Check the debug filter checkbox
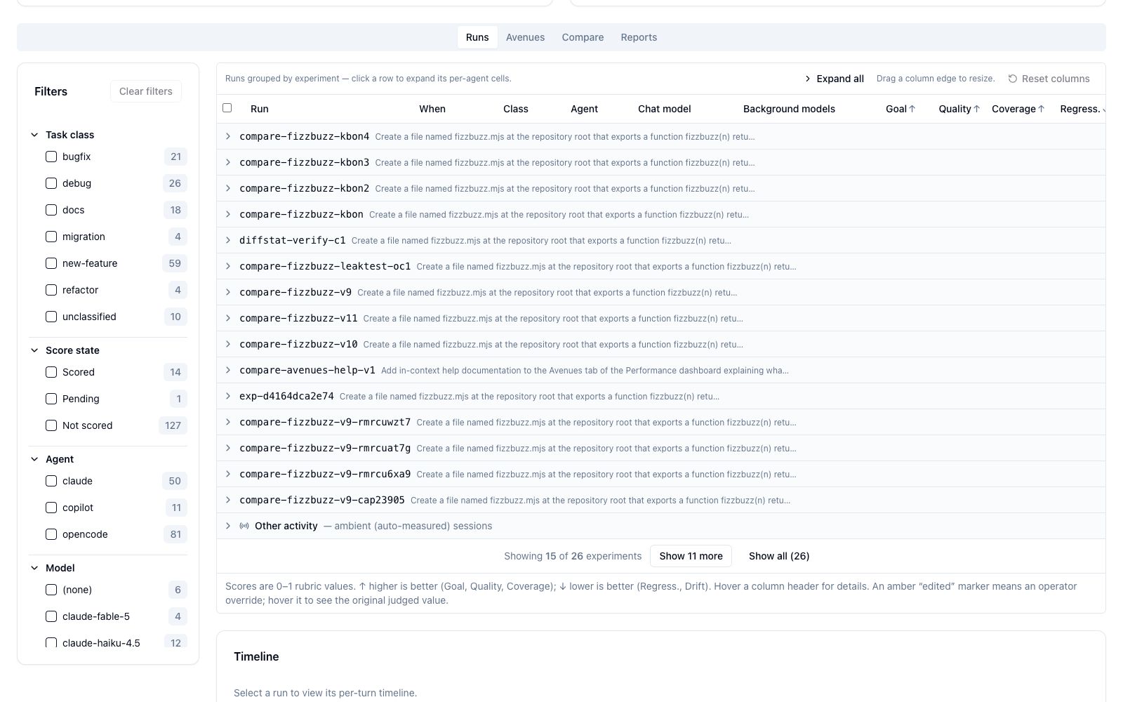 [51, 183]
